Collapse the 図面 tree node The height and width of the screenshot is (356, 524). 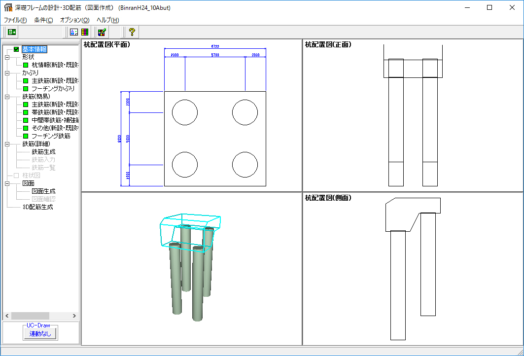(7, 183)
